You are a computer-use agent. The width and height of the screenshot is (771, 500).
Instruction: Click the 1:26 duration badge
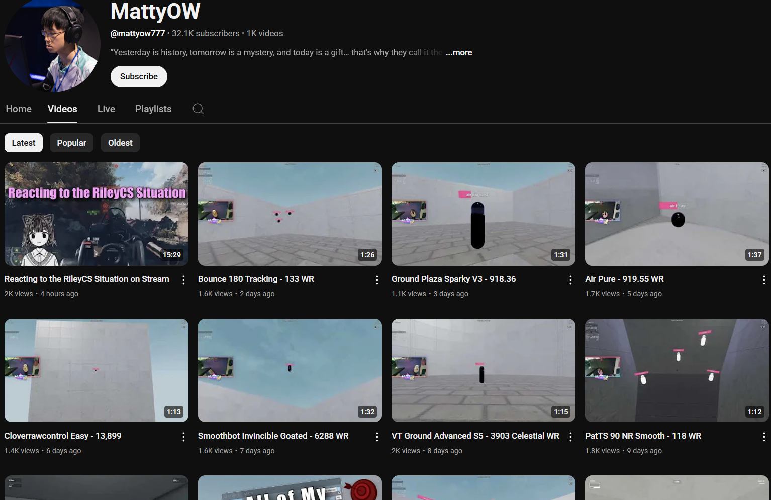click(367, 255)
